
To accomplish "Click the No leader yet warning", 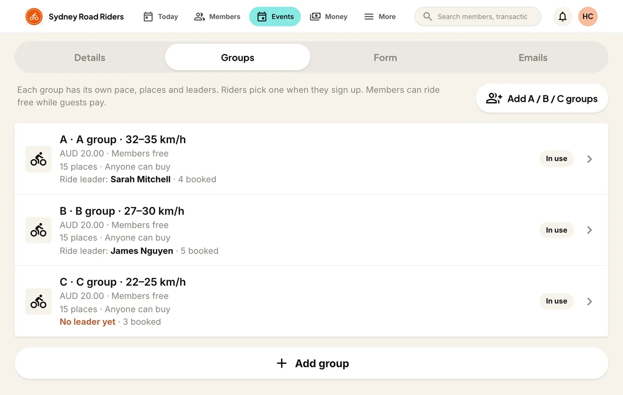I will click(88, 322).
